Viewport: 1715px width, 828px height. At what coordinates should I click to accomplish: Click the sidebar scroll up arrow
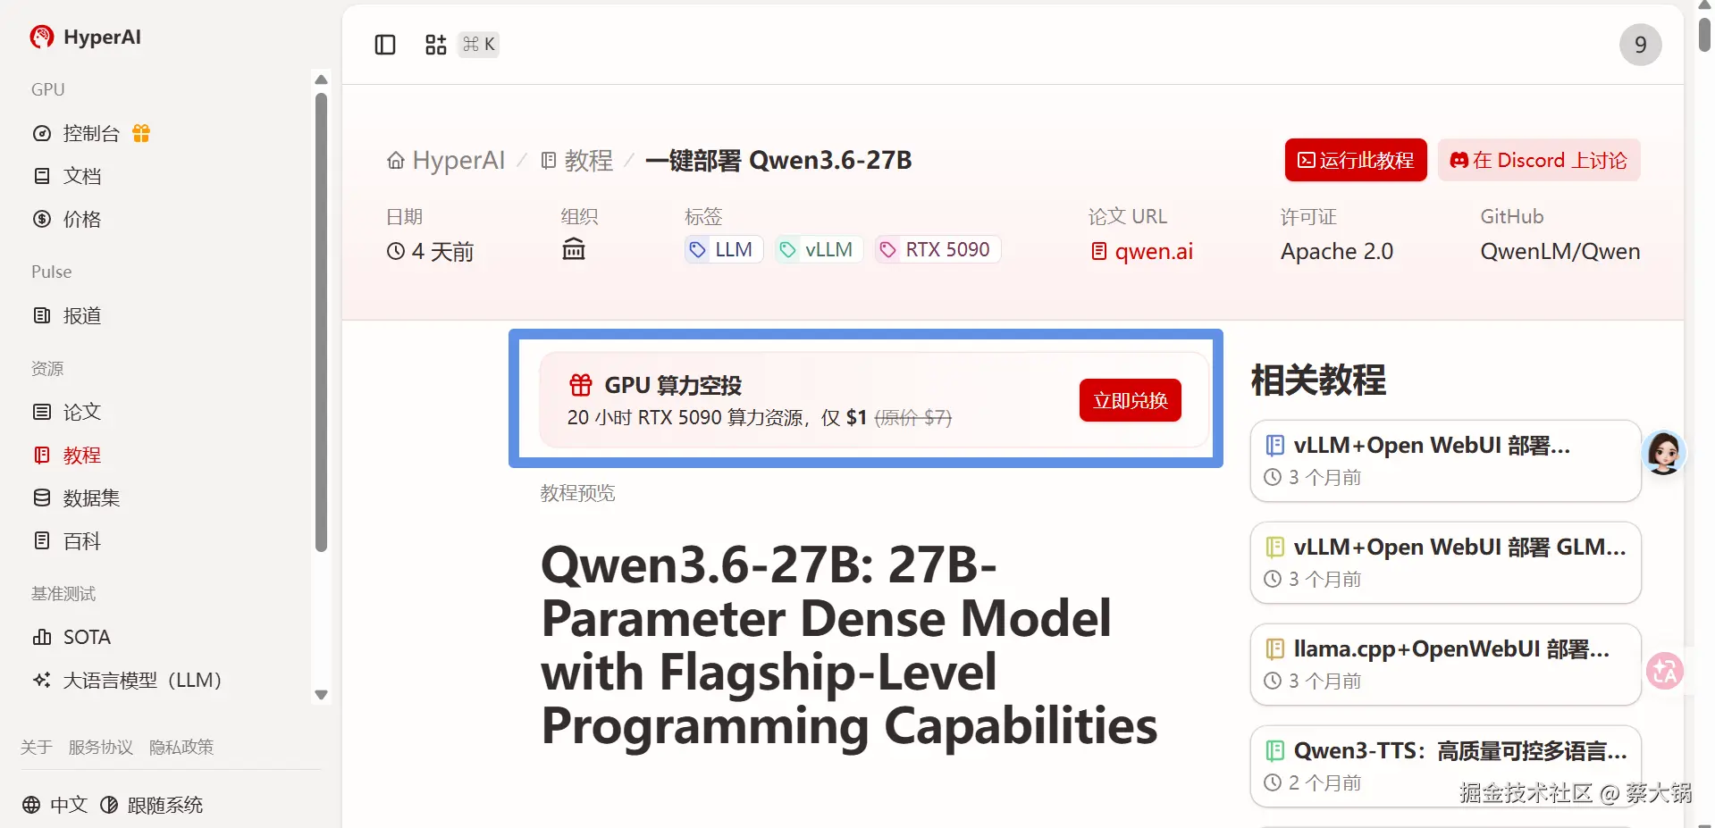pos(322,79)
